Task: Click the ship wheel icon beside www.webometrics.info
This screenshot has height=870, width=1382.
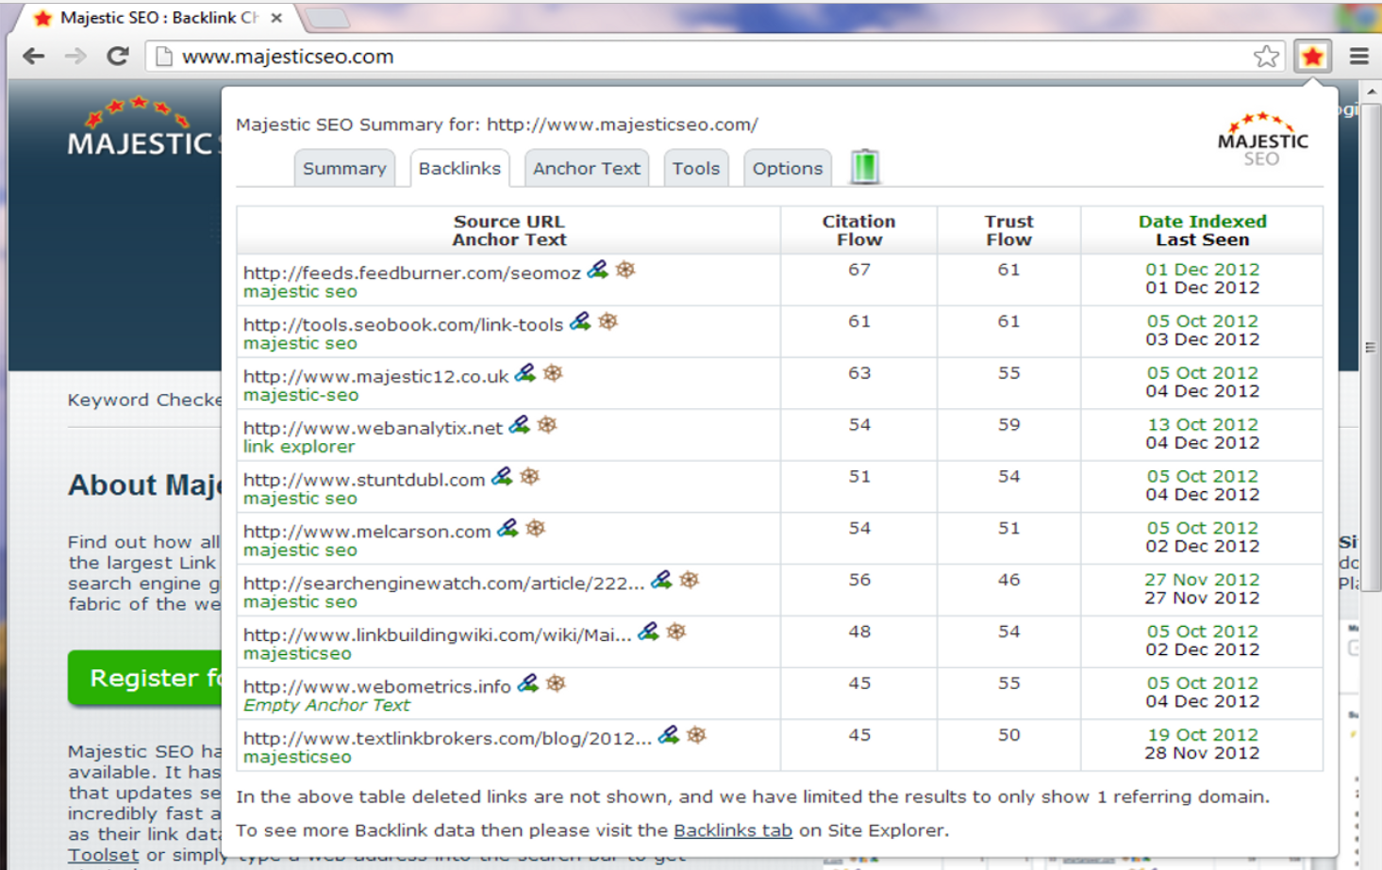Action: [x=556, y=684]
